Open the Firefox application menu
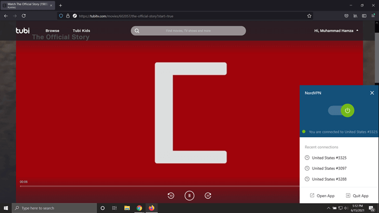The width and height of the screenshot is (379, 213). click(373, 16)
